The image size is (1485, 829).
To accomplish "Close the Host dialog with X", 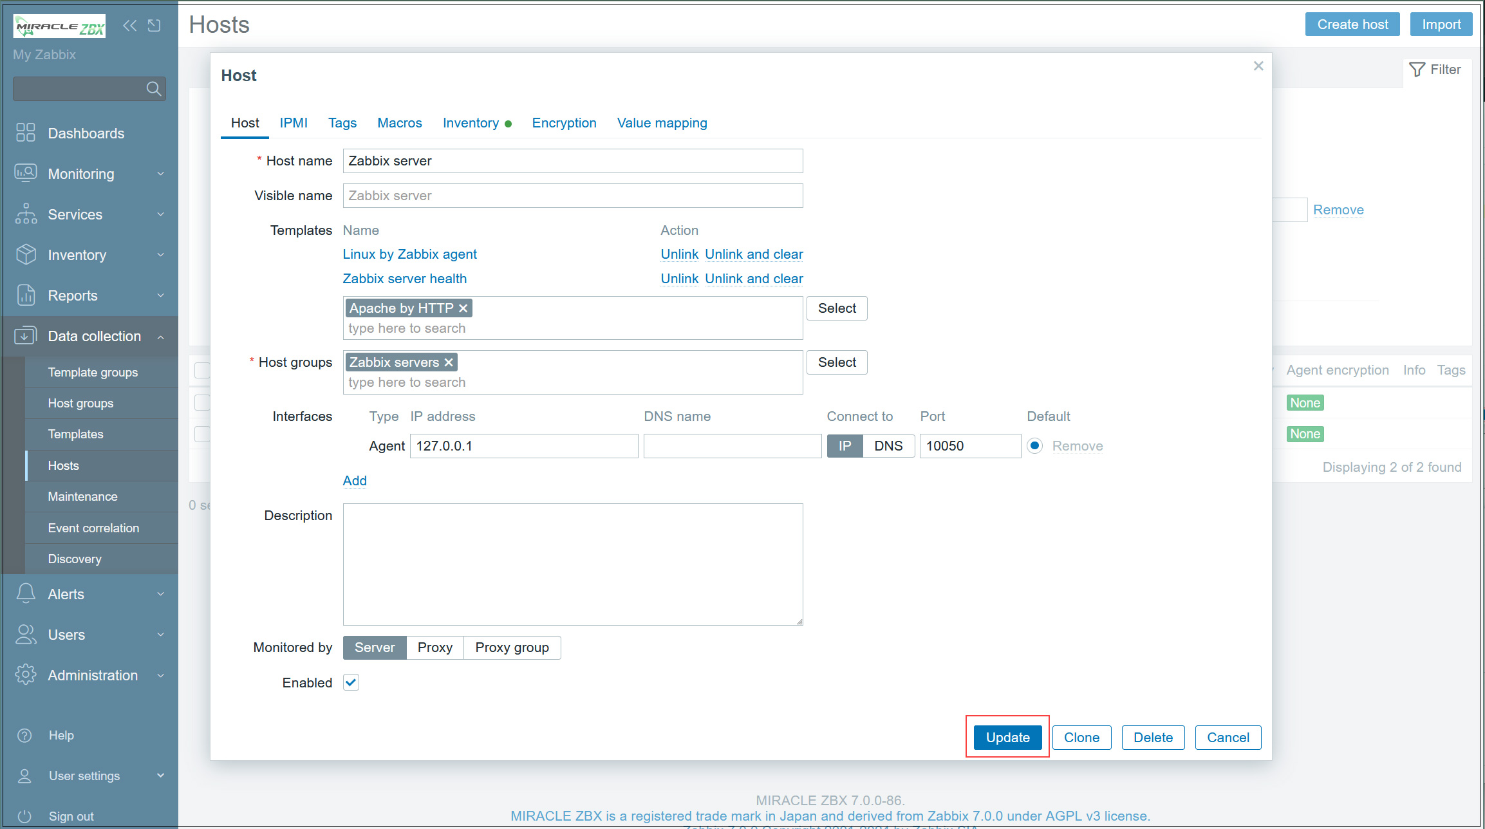I will [1258, 66].
